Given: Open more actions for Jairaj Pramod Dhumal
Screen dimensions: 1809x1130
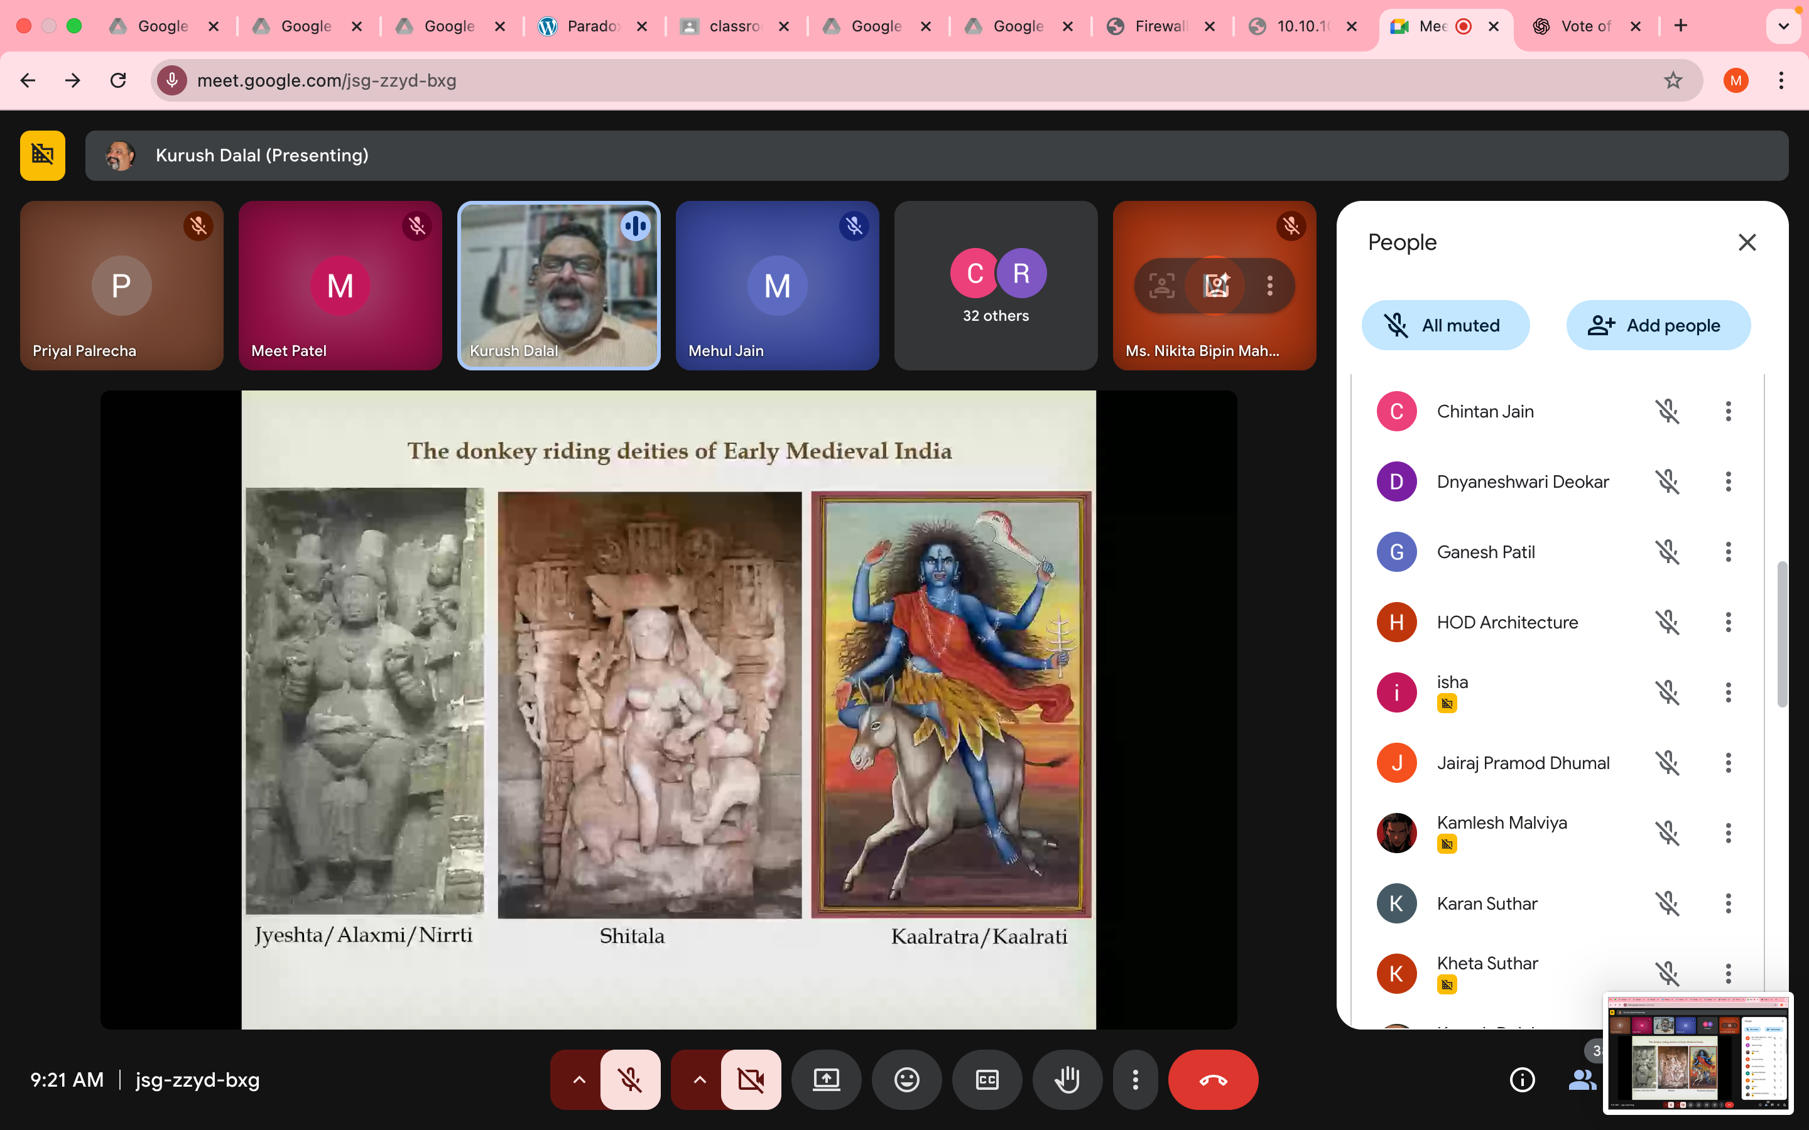Looking at the screenshot, I should tap(1727, 762).
